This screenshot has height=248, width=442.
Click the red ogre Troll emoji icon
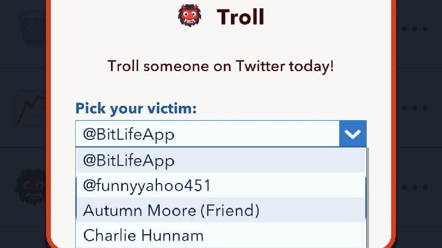190,15
